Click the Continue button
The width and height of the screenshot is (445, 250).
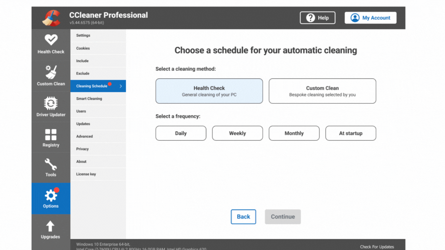(x=283, y=217)
